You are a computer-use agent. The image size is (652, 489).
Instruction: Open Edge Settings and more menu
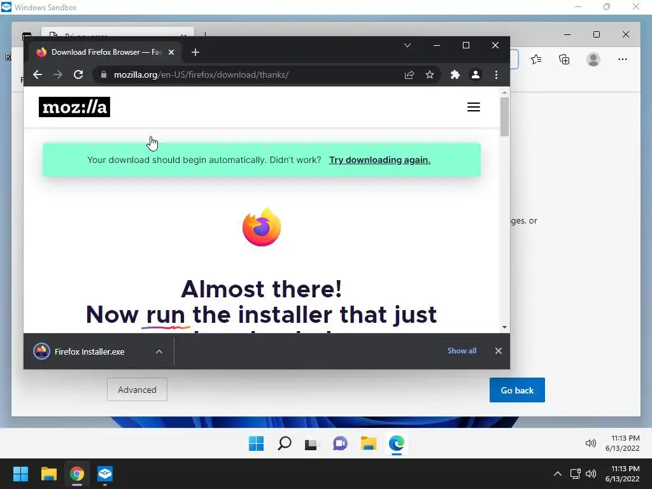(x=623, y=59)
